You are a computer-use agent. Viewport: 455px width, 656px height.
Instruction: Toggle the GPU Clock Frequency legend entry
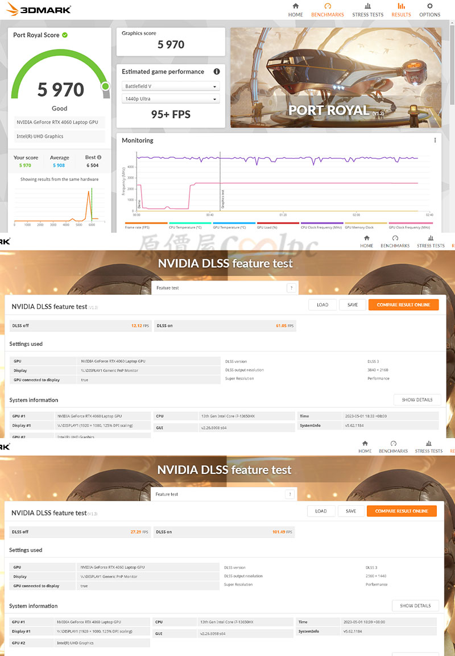click(x=409, y=225)
